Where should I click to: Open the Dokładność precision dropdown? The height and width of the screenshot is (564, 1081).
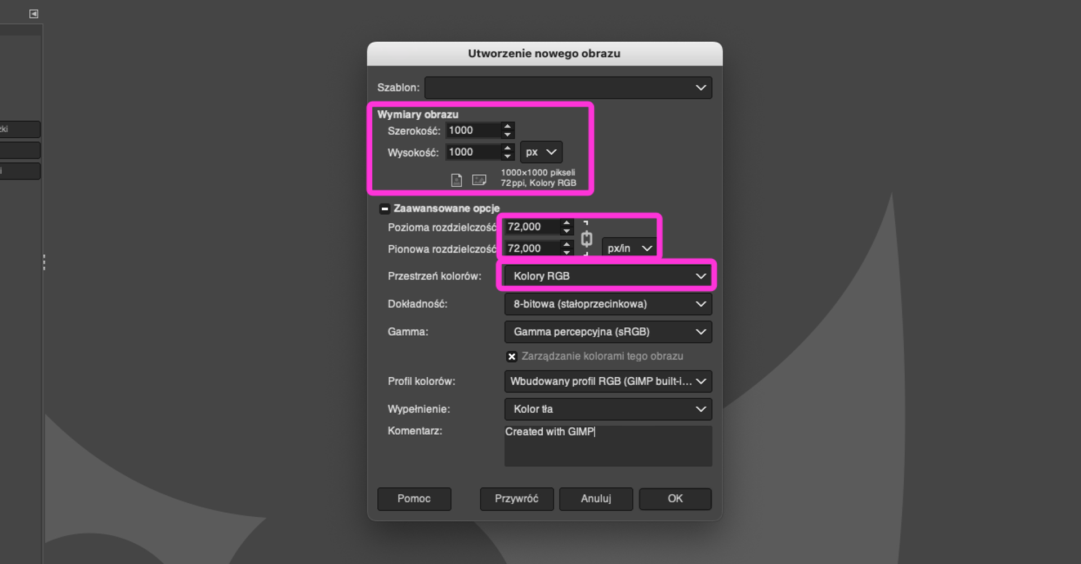click(x=607, y=304)
